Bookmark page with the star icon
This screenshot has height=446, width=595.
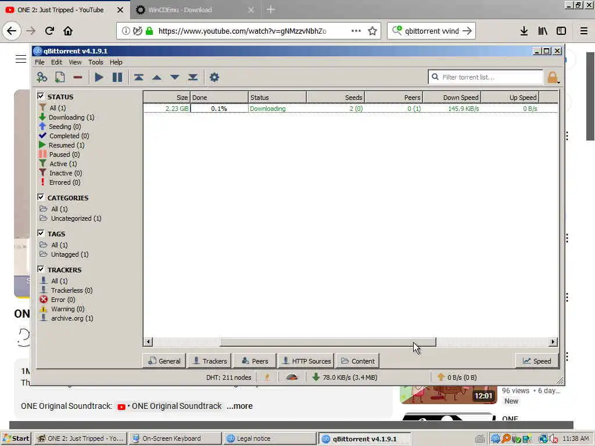pos(372,31)
